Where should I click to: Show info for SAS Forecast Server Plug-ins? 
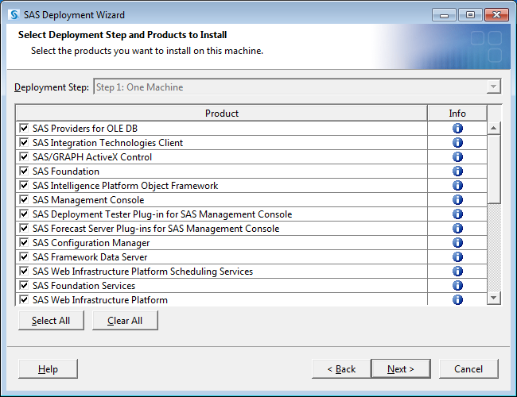click(x=457, y=228)
